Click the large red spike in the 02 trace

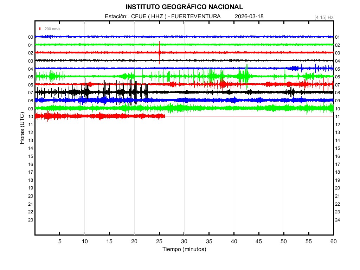(159, 53)
